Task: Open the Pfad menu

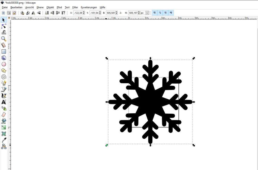Action: pos(59,7)
